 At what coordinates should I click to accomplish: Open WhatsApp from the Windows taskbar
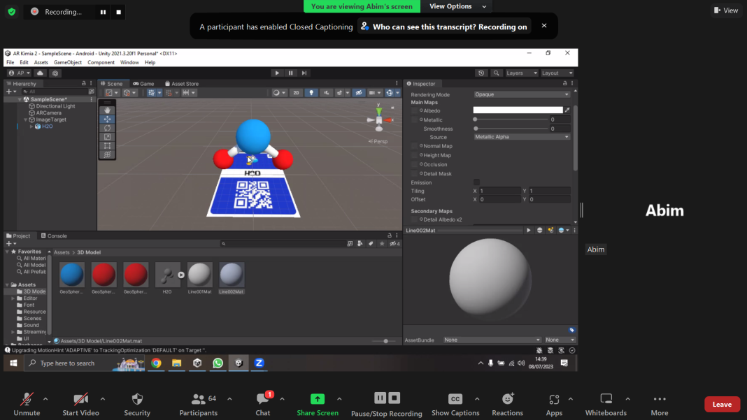point(218,363)
